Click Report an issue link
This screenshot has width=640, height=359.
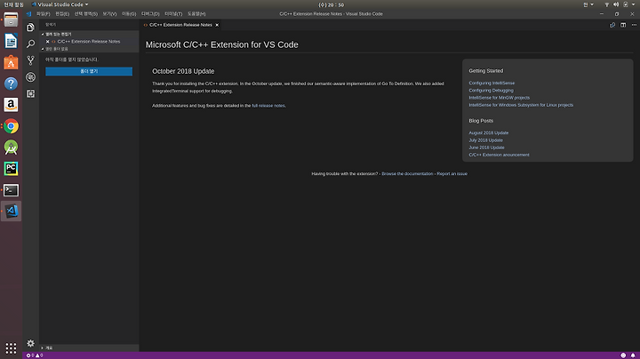pos(452,174)
